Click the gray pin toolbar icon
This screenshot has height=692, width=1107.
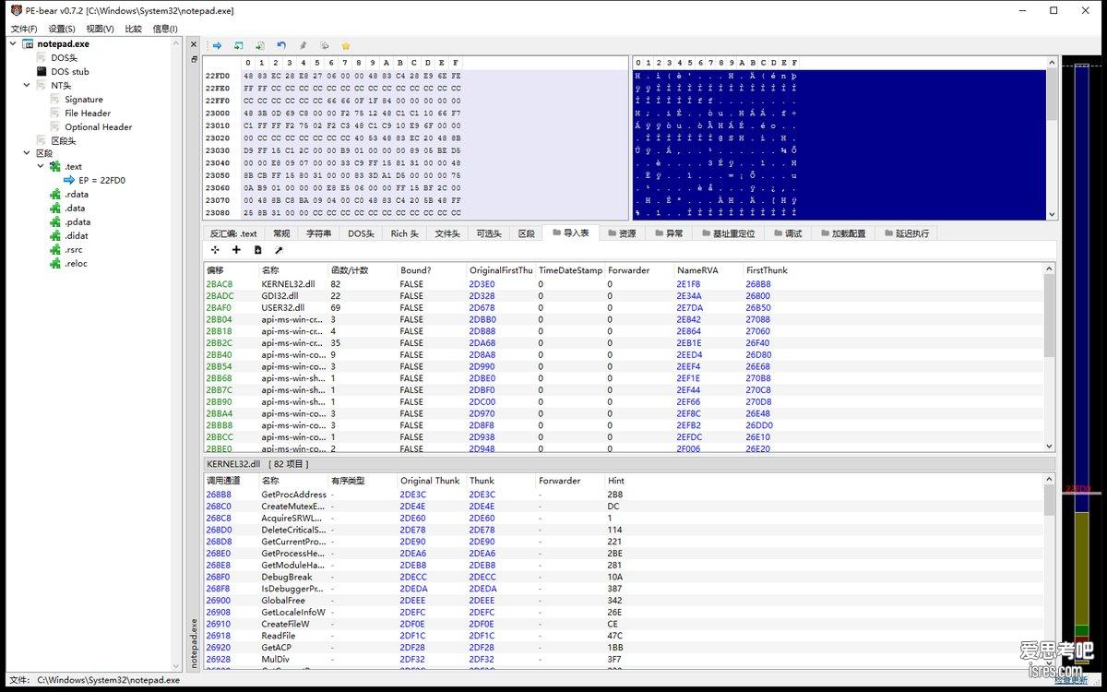[x=303, y=45]
